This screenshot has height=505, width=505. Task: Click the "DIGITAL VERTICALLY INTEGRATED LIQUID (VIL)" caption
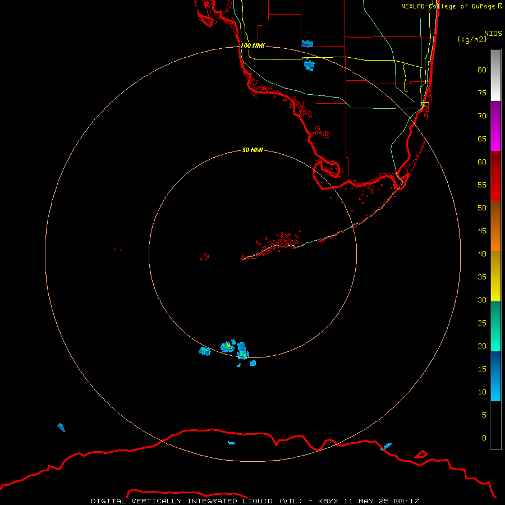pyautogui.click(x=197, y=501)
